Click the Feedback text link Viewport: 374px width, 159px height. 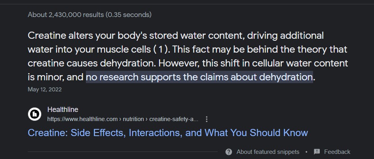337,152
